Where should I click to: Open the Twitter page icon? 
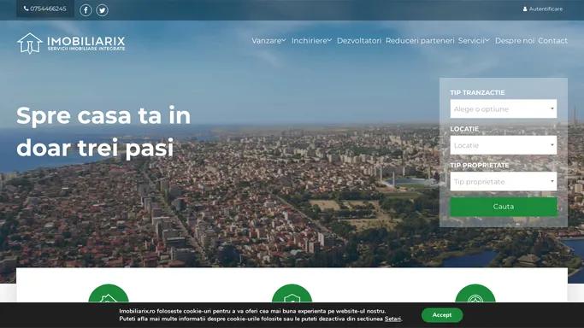(102, 10)
